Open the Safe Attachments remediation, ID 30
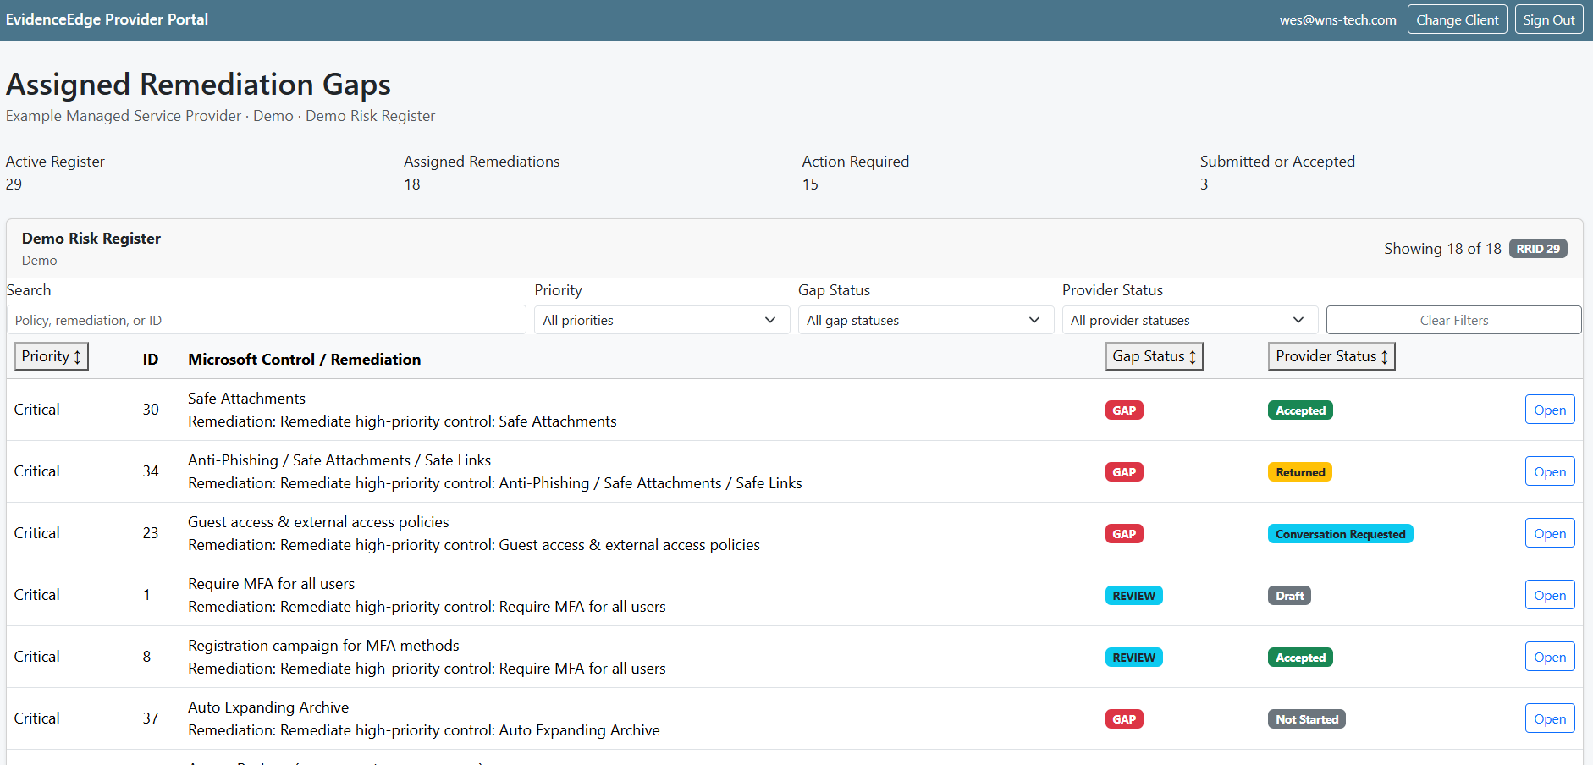 pyautogui.click(x=1549, y=410)
